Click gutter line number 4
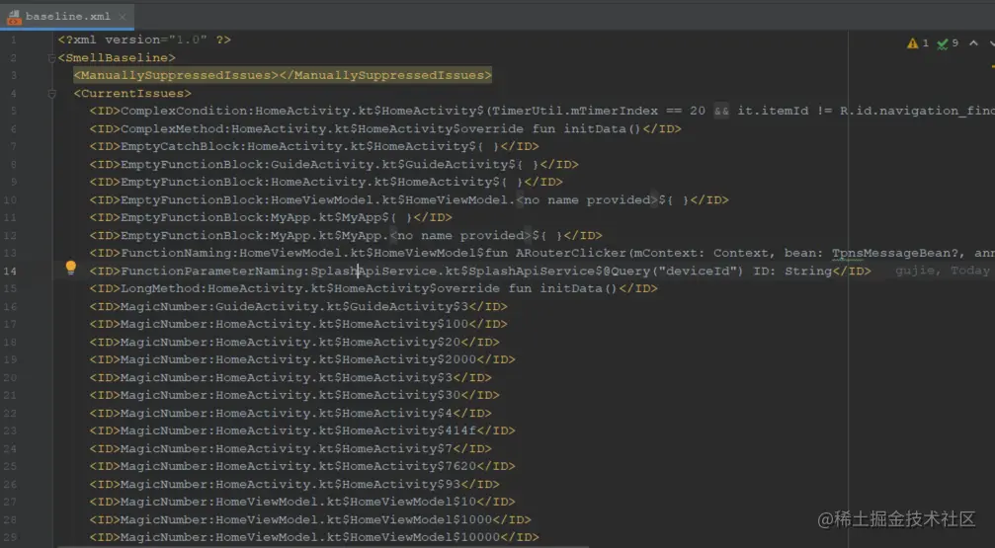The height and width of the screenshot is (548, 995). (x=13, y=93)
